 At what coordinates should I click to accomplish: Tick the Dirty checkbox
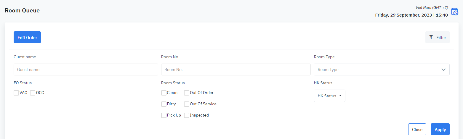164,104
